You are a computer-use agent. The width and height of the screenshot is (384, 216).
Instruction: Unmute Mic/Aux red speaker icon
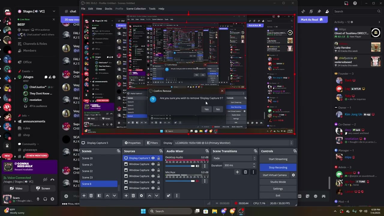point(197,181)
